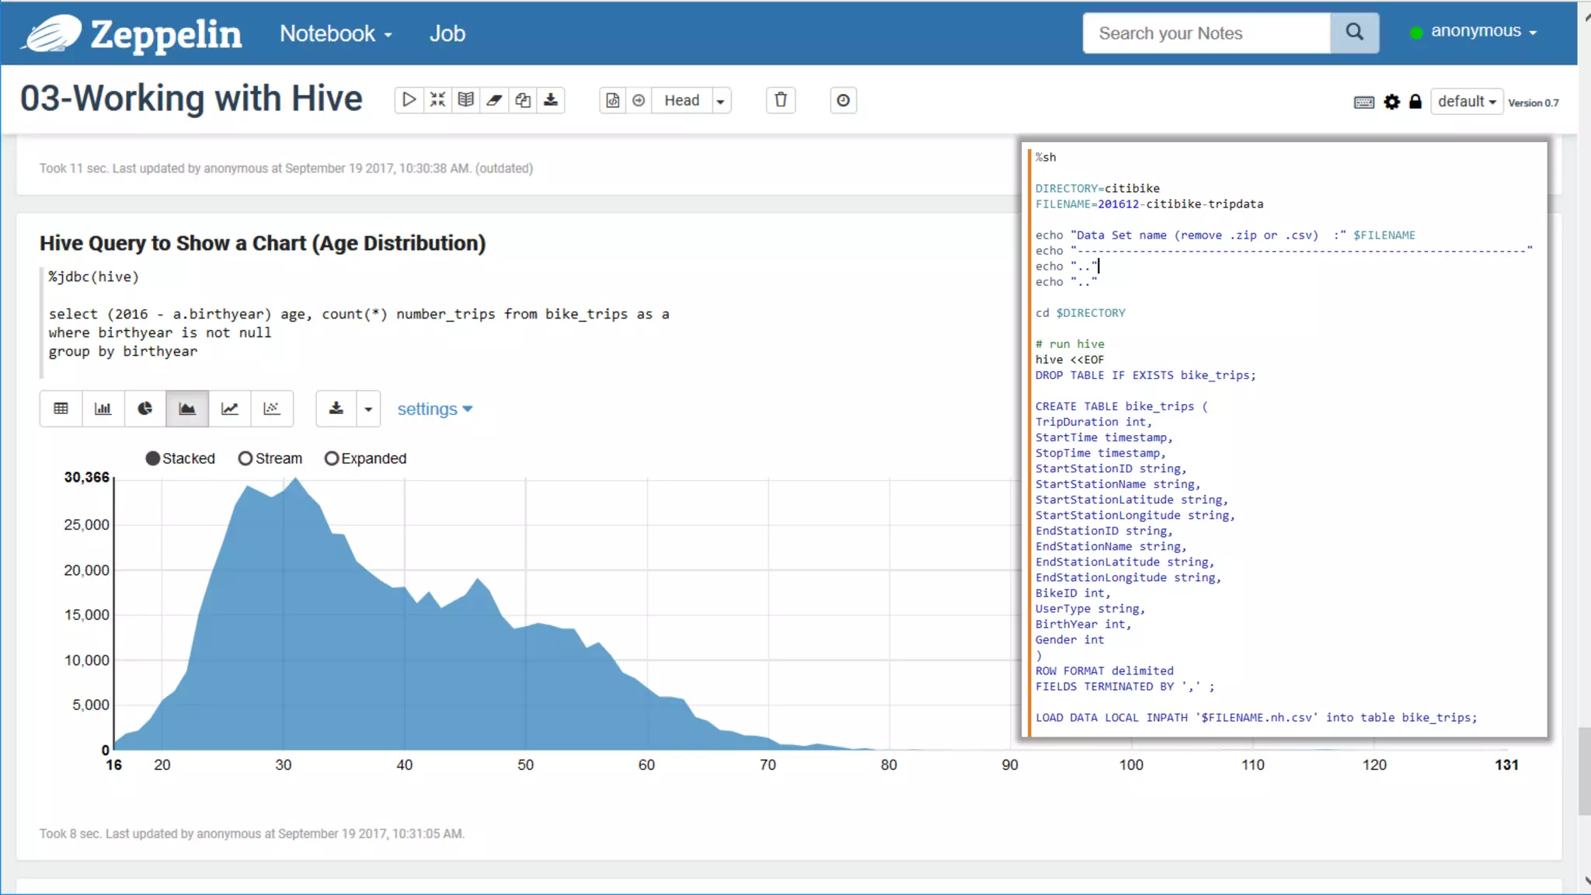Export the note using the download icon
1591x895 pixels.
(551, 100)
